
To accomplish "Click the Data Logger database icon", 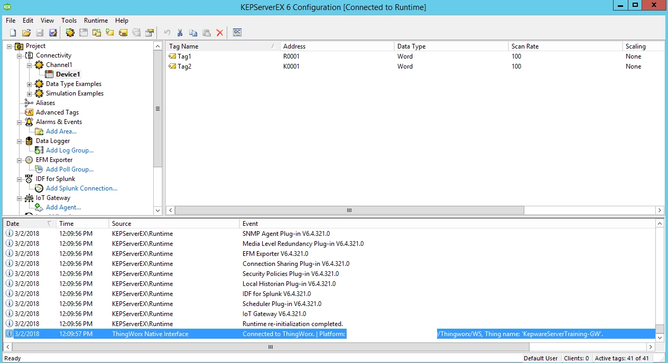I will [29, 141].
